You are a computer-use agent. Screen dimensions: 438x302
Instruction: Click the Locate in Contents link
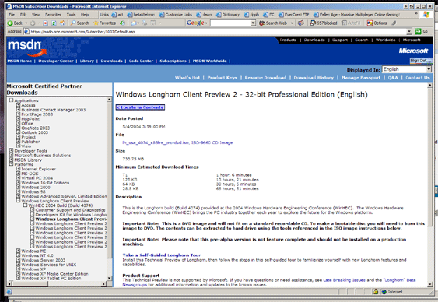click(x=140, y=107)
